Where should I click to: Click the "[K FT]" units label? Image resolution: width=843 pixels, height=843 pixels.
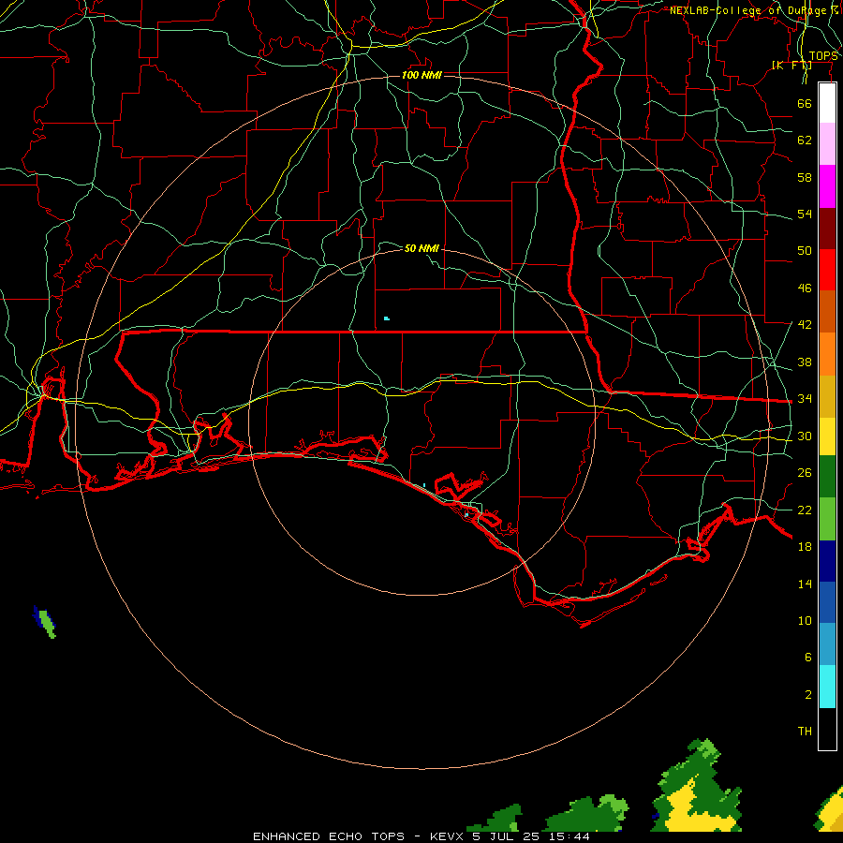coord(791,65)
